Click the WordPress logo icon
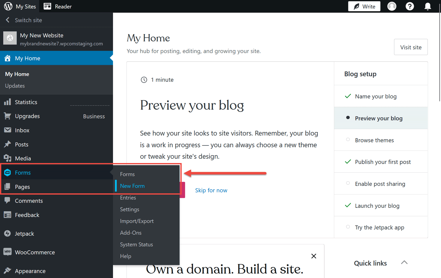The image size is (441, 278). [x=8, y=6]
